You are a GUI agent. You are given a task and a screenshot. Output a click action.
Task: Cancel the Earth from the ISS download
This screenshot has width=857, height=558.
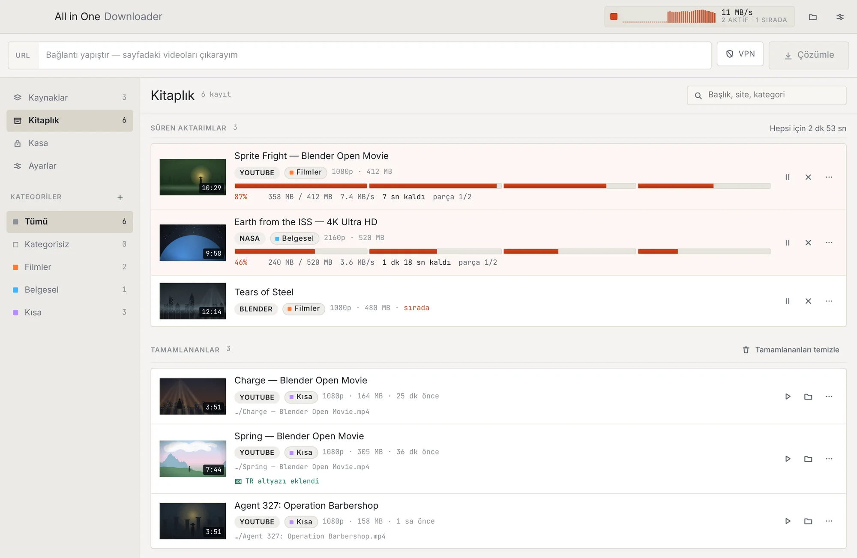click(808, 243)
